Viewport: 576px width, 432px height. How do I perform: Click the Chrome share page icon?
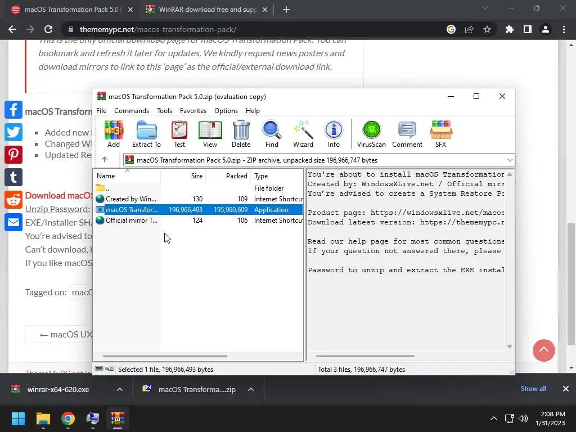tap(469, 29)
